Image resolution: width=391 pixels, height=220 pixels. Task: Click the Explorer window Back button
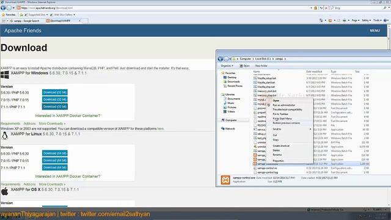220,59
